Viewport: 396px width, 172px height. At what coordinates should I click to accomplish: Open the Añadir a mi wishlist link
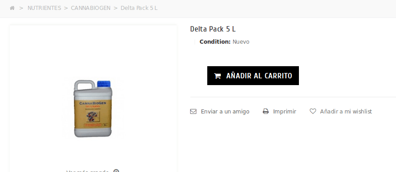click(x=346, y=111)
